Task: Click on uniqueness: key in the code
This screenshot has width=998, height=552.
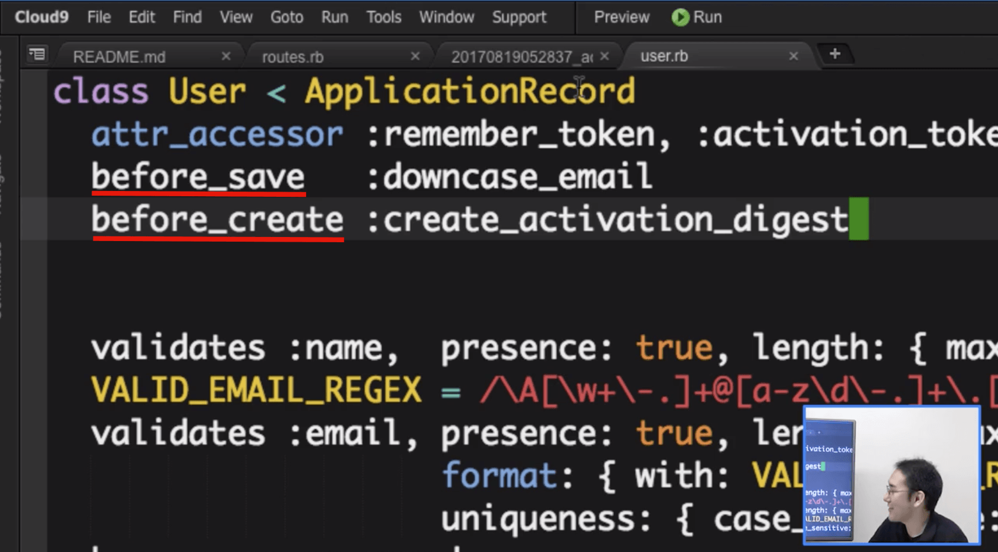Action: [x=547, y=518]
